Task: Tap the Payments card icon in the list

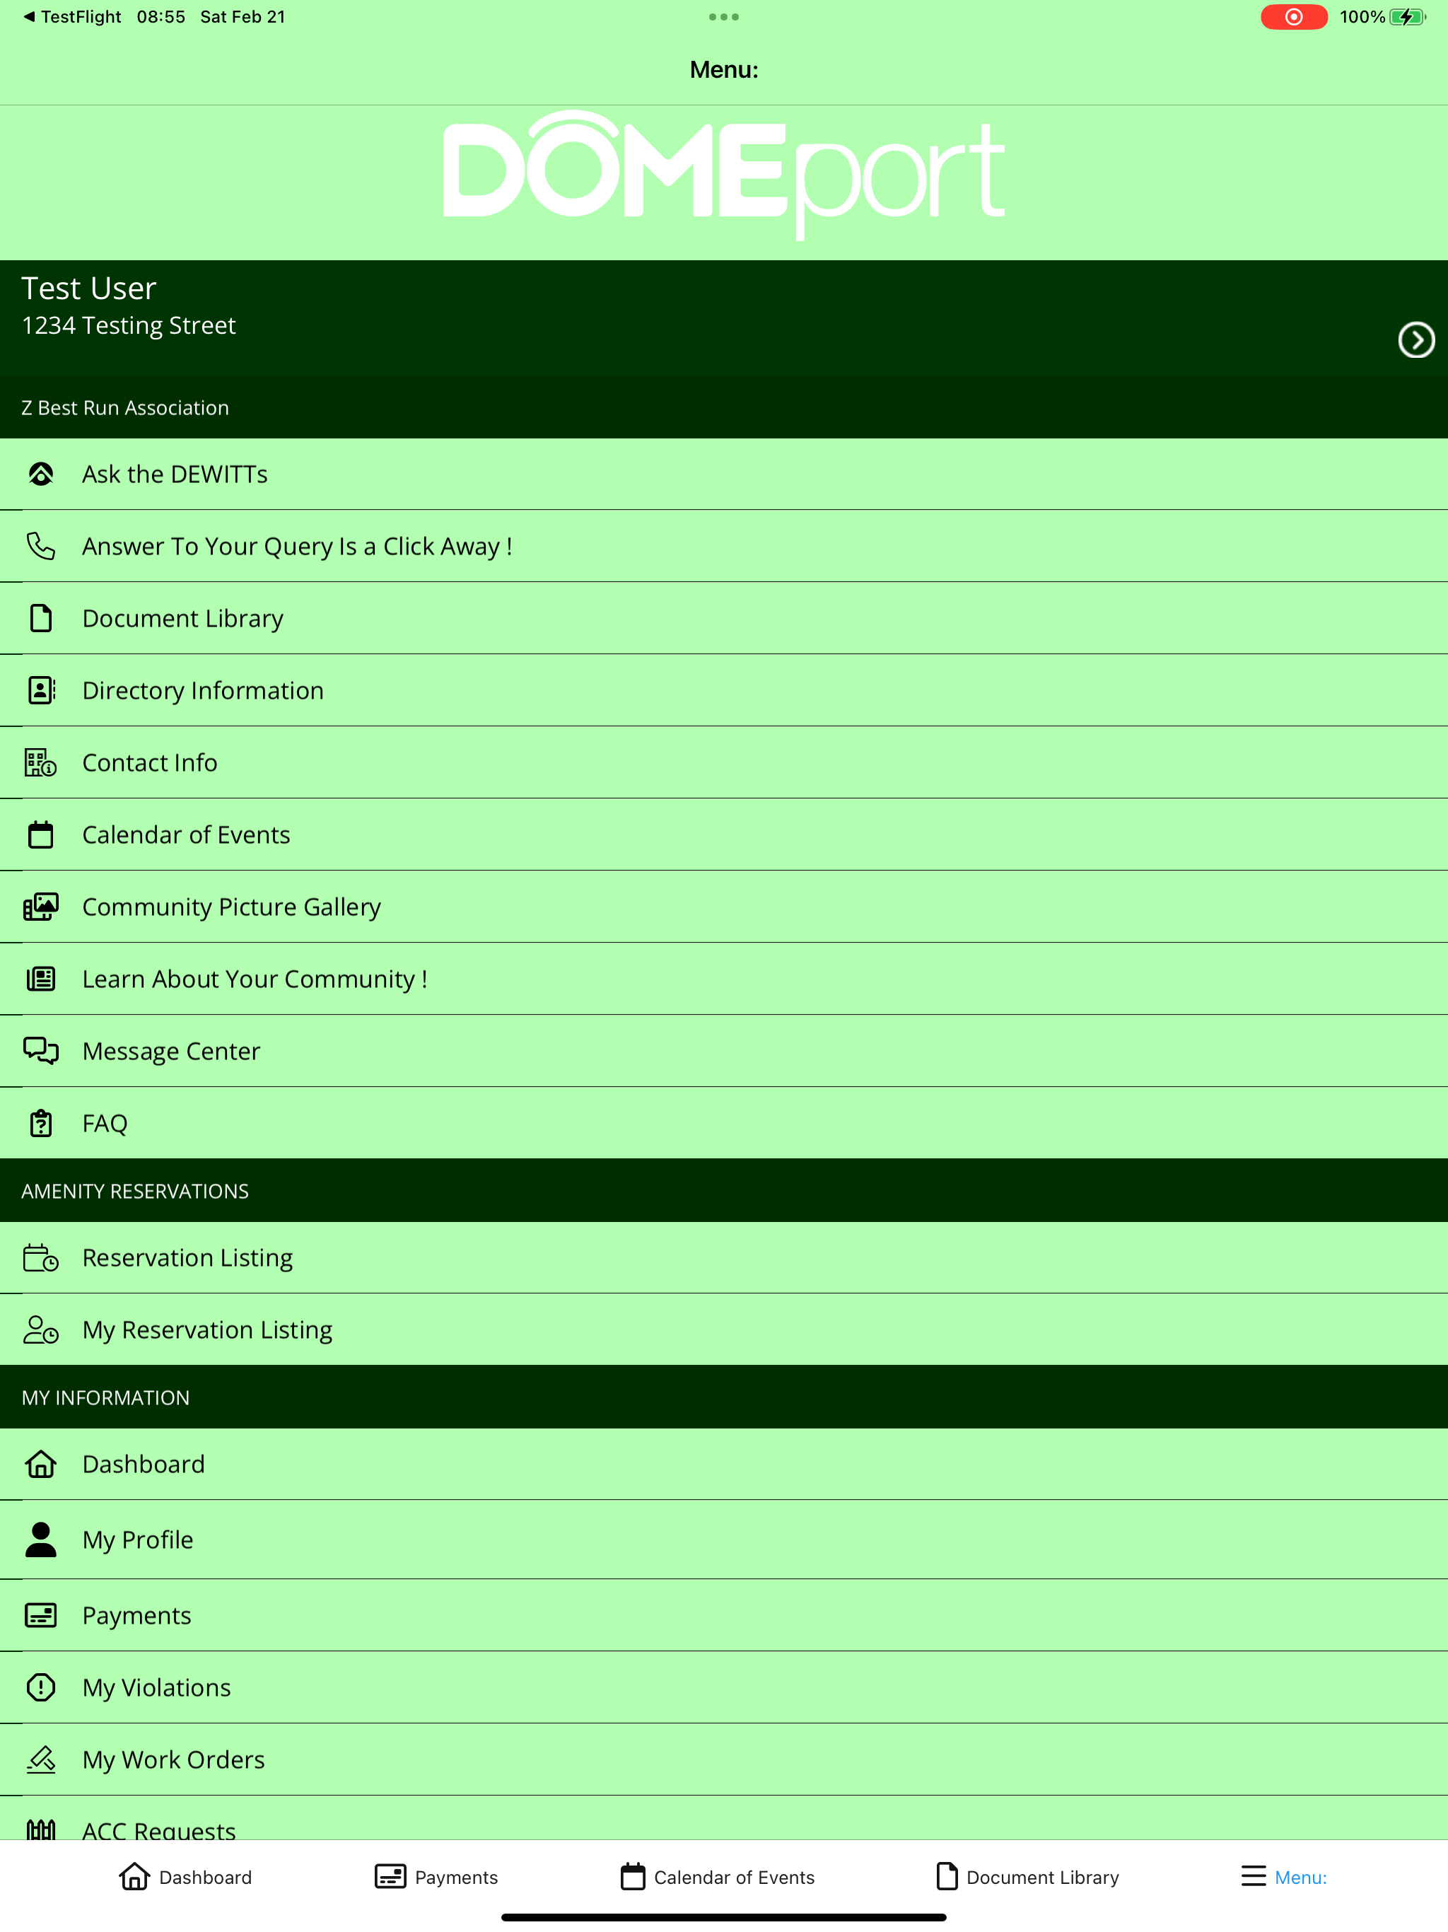Action: pos(40,1615)
